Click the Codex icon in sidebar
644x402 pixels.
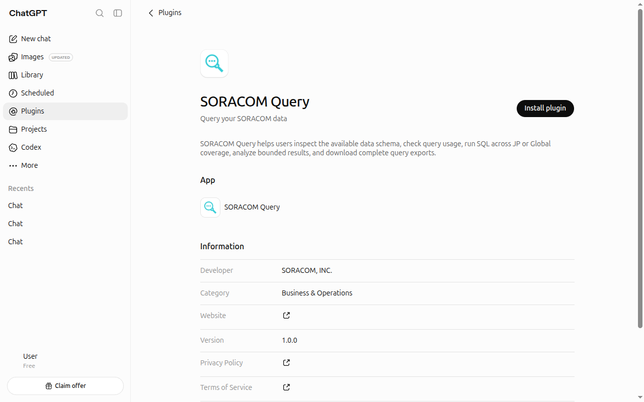click(13, 147)
